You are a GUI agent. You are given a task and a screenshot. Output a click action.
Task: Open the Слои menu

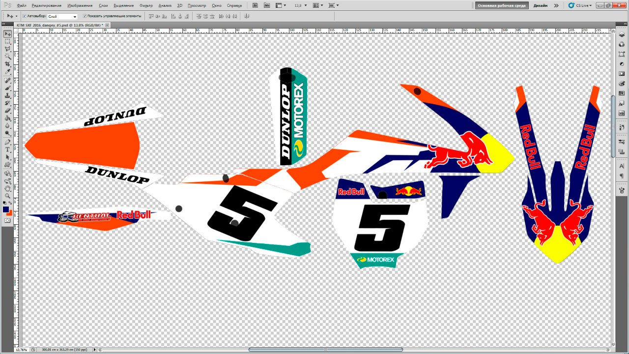pos(103,5)
